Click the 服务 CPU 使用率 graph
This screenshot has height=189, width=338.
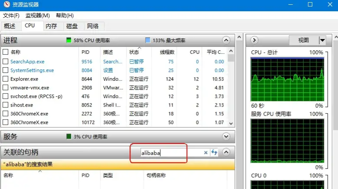287,141
